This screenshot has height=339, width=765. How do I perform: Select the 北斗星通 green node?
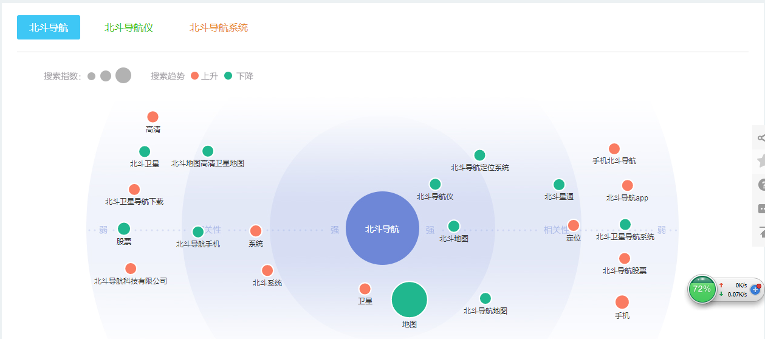[559, 184]
